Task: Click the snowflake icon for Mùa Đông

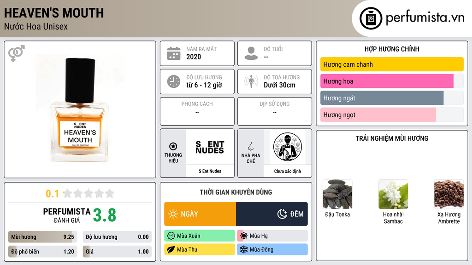Action: click(244, 249)
